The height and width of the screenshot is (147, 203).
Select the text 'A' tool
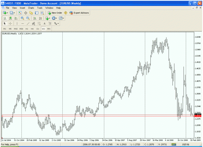tap(44, 24)
